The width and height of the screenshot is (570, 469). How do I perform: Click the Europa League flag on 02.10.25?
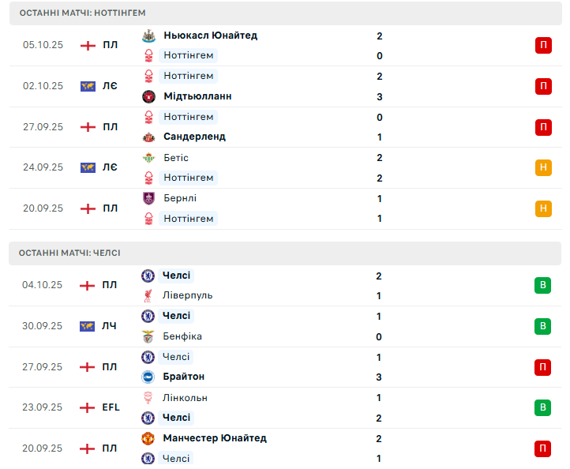(x=88, y=86)
